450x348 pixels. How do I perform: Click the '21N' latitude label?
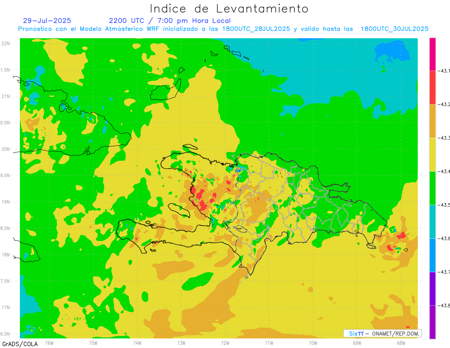[x=6, y=96]
